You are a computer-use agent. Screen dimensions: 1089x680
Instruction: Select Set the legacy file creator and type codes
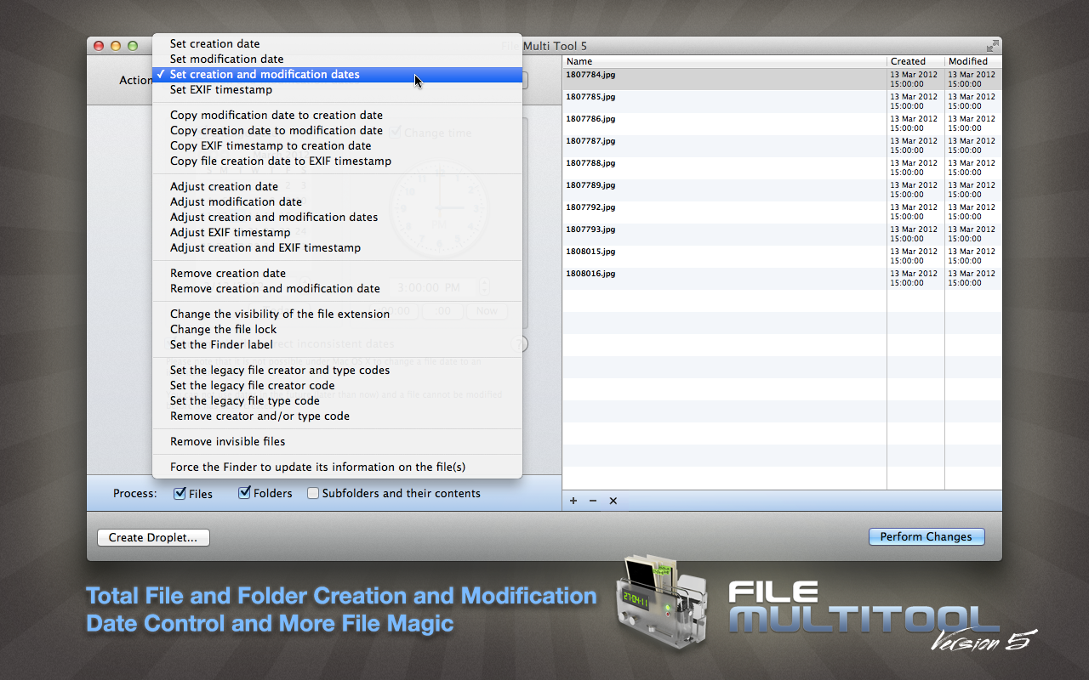click(x=337, y=371)
